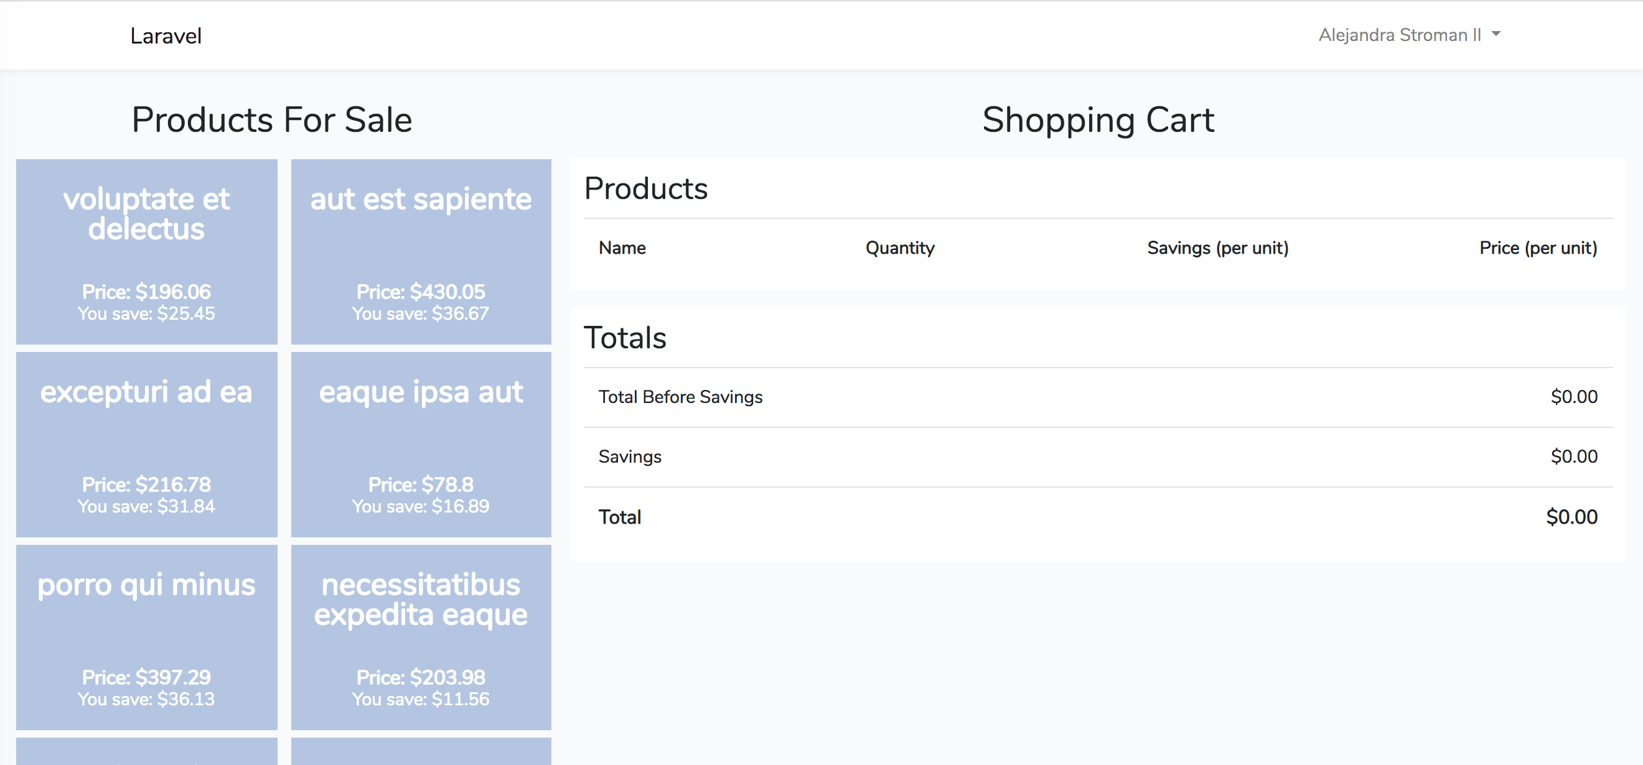Select the excepturi ad ea product card
This screenshot has width=1643, height=765.
[147, 444]
